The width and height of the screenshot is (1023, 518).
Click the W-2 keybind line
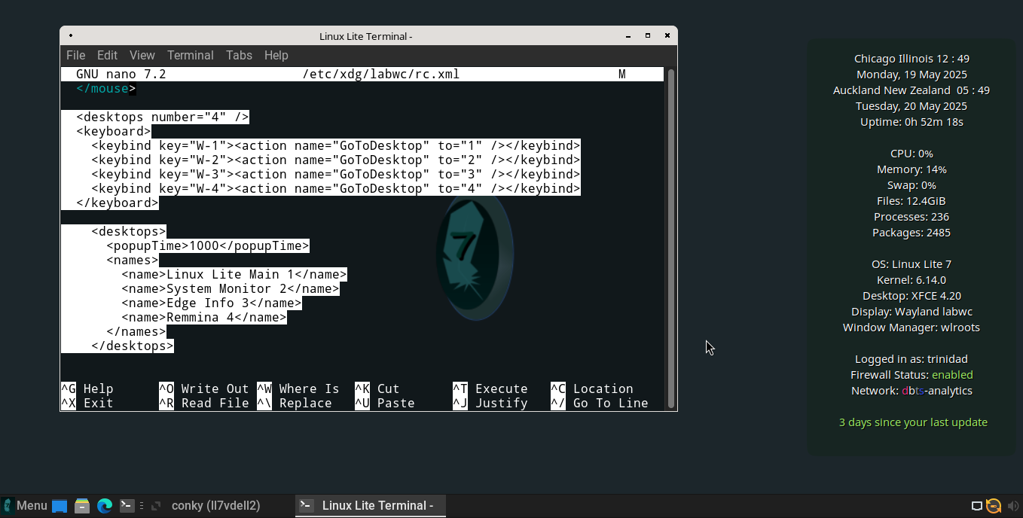coord(336,160)
